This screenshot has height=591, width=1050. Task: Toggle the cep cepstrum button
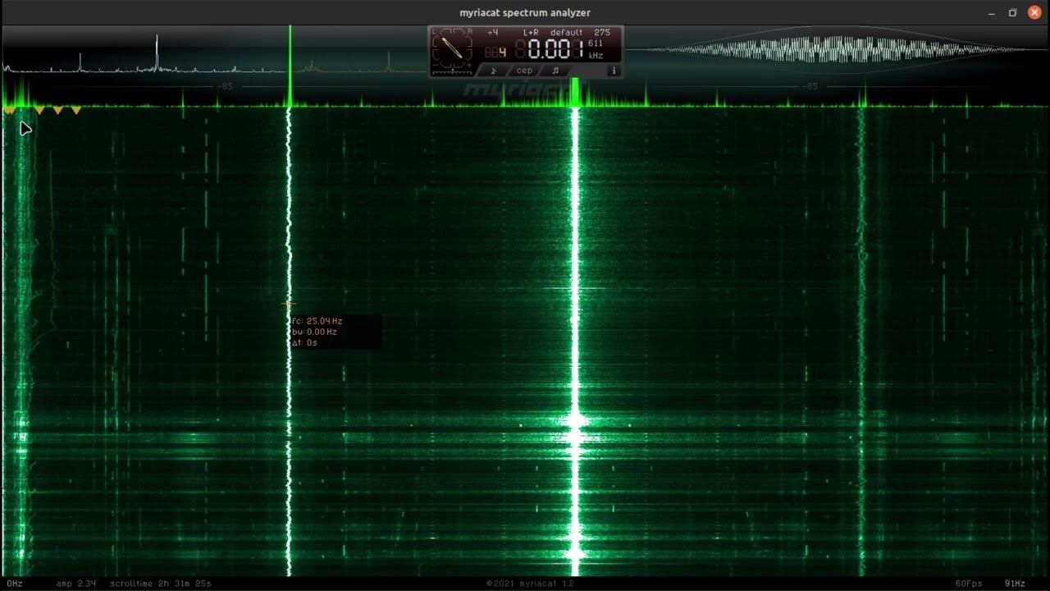524,71
